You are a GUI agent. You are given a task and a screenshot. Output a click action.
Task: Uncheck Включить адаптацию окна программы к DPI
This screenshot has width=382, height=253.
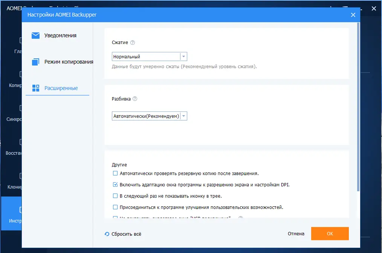tap(115, 184)
